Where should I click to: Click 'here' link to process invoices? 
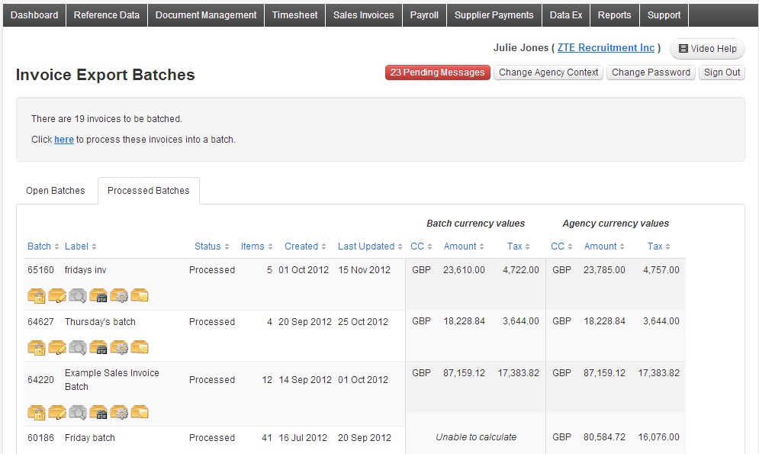(64, 140)
